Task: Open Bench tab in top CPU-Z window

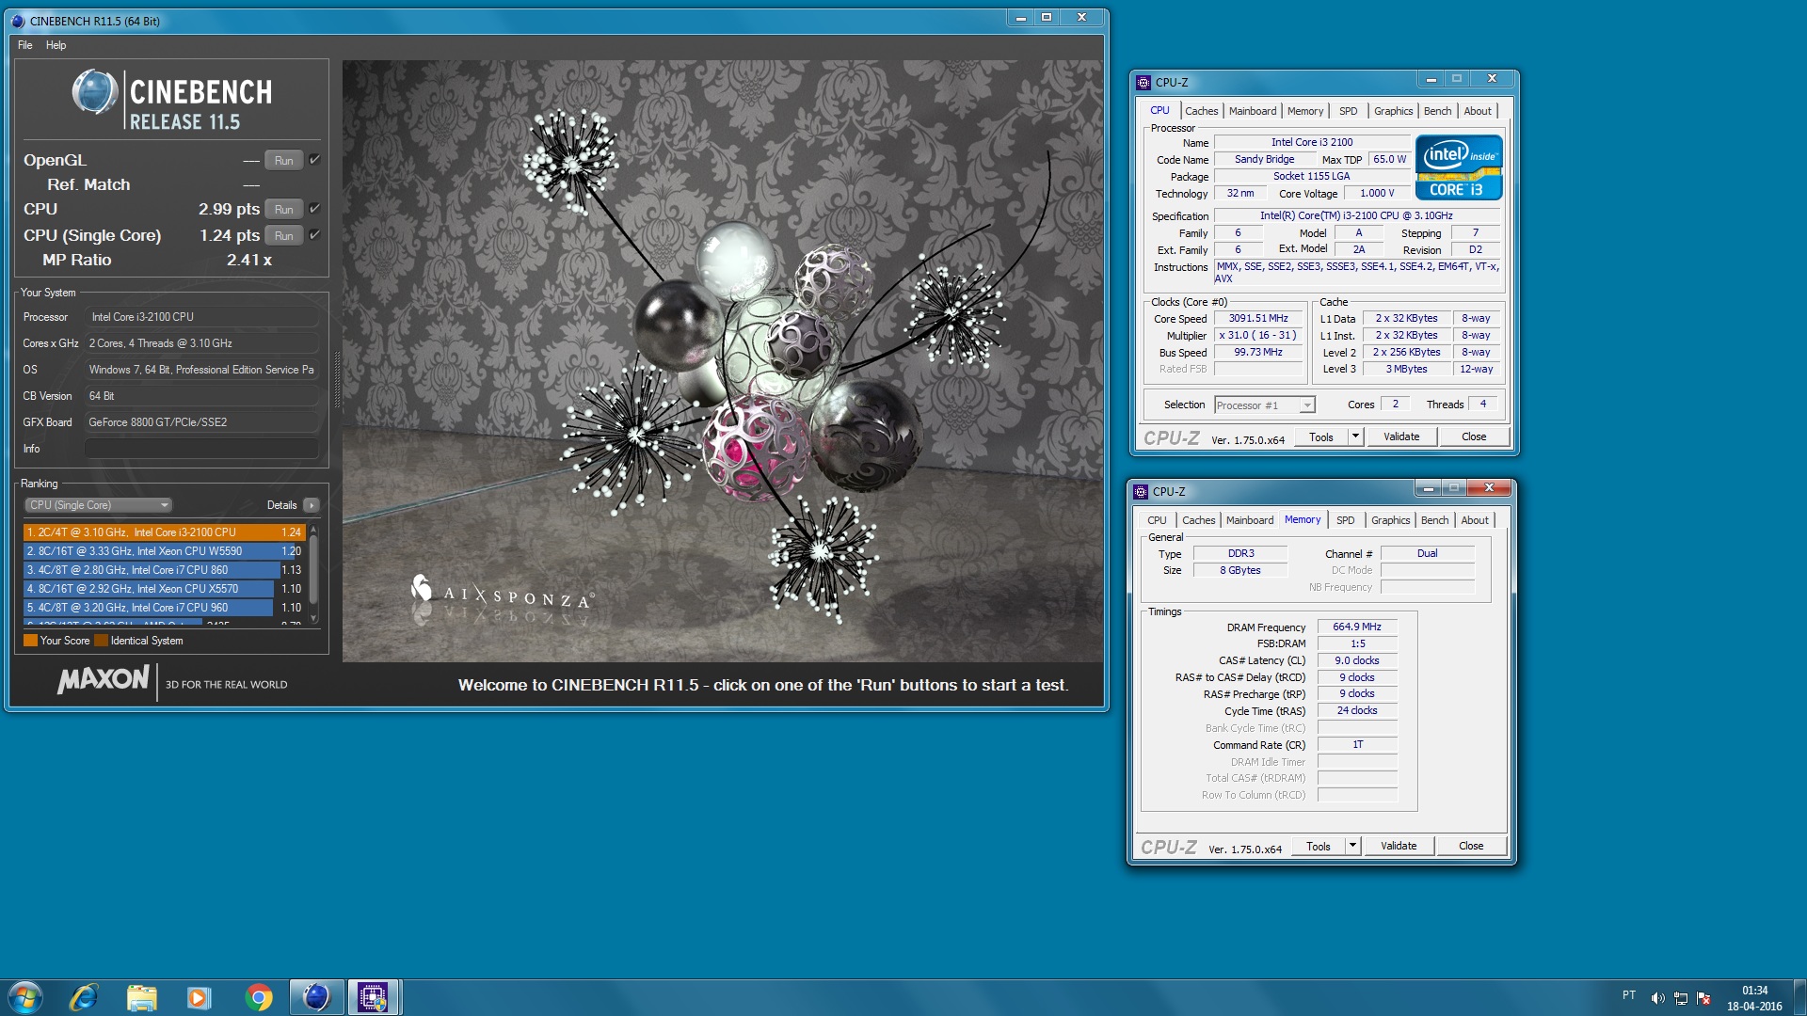Action: (x=1437, y=111)
